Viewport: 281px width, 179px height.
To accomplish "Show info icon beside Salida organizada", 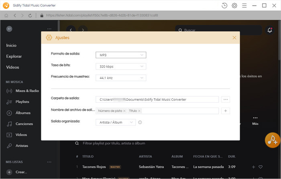I will tap(140, 122).
